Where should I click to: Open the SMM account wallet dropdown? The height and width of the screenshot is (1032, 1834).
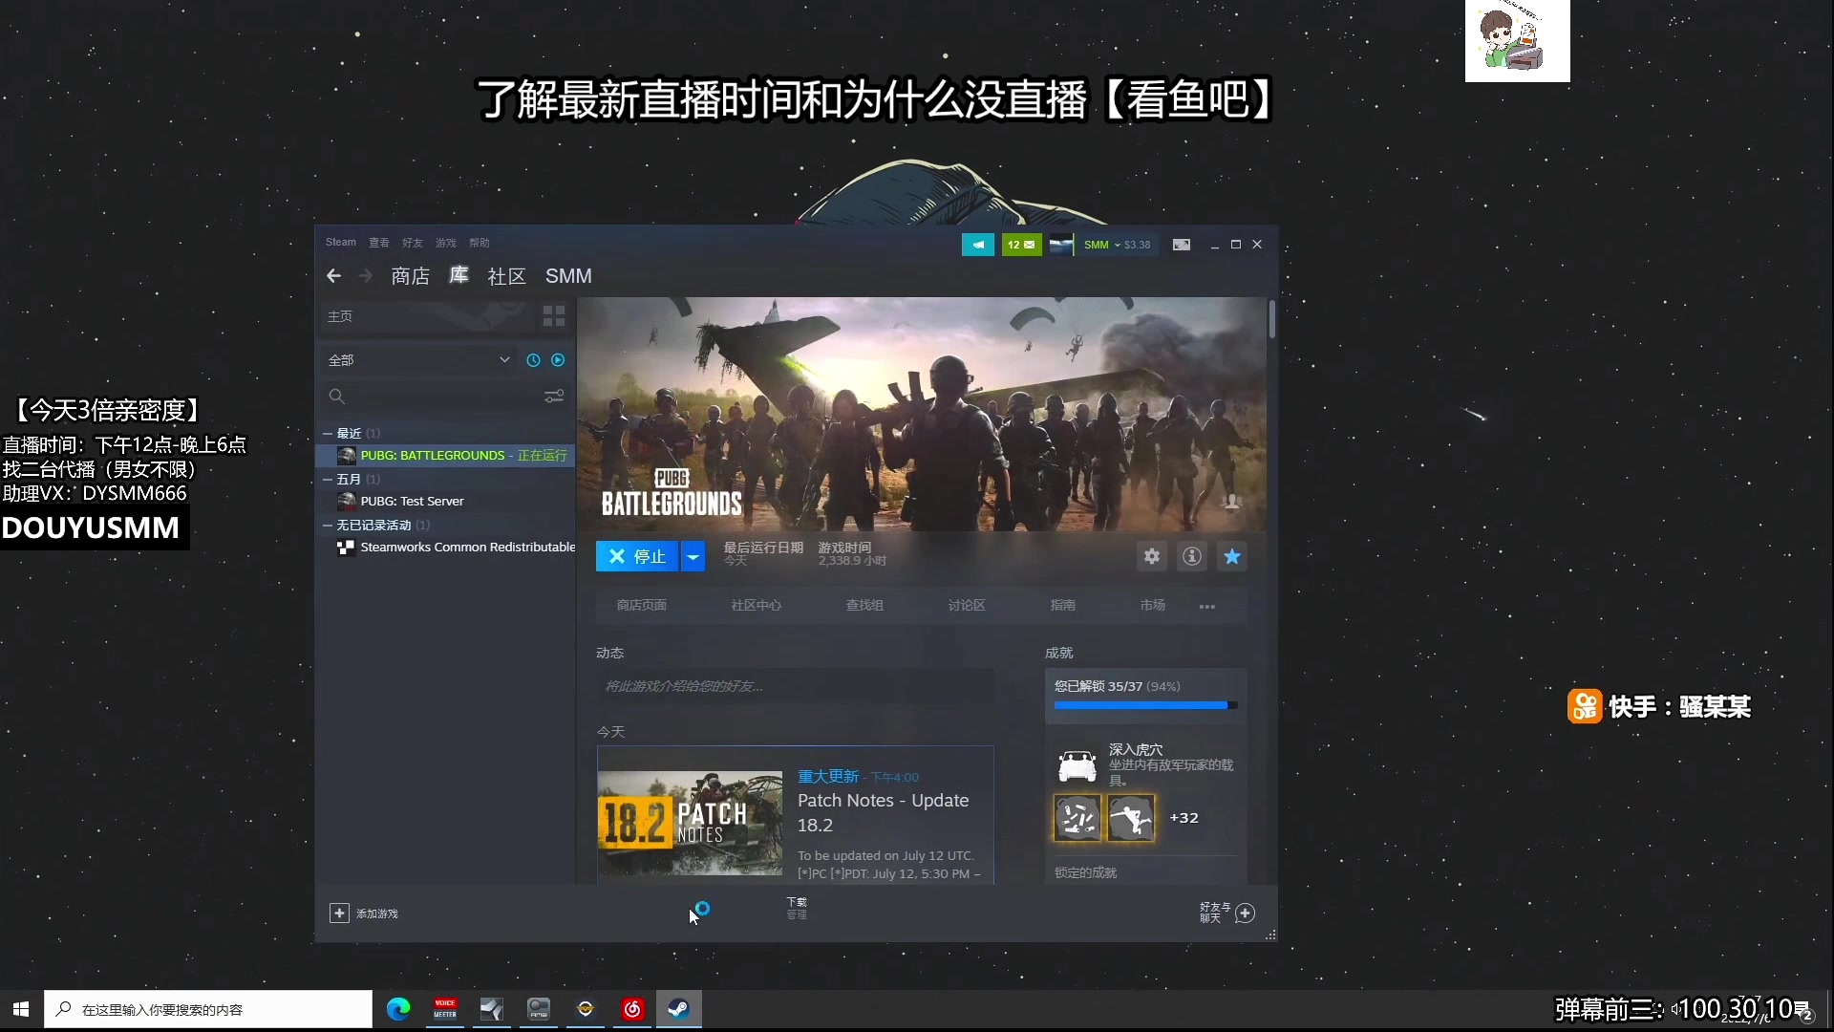[1117, 245]
